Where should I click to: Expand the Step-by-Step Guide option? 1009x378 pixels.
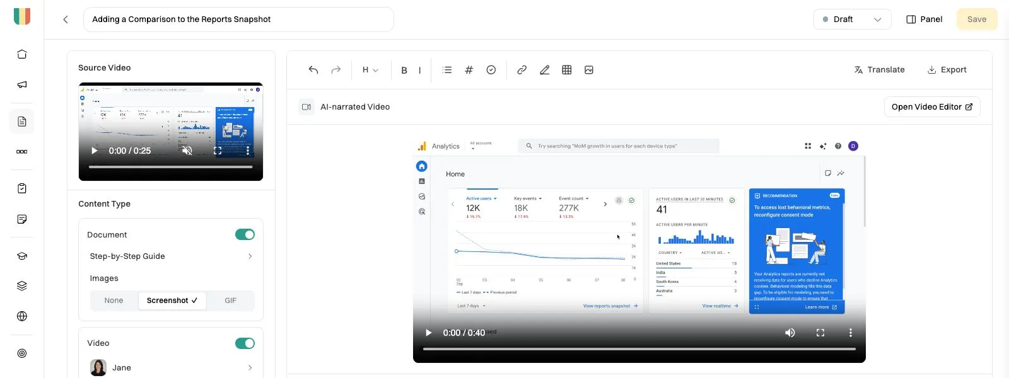pyautogui.click(x=171, y=256)
